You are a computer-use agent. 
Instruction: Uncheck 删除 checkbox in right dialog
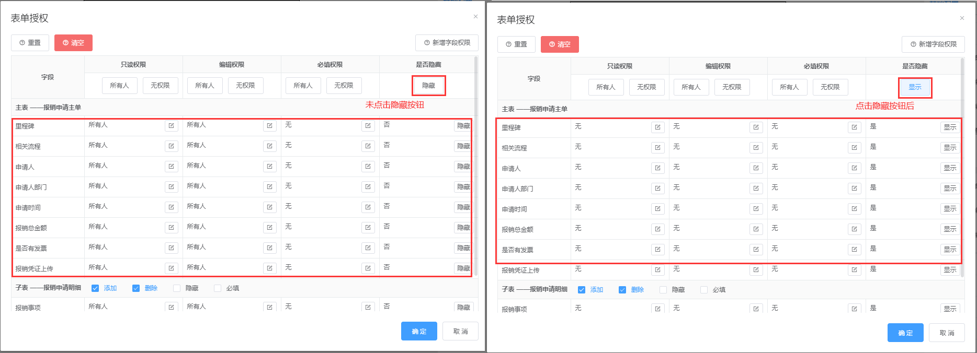point(622,290)
